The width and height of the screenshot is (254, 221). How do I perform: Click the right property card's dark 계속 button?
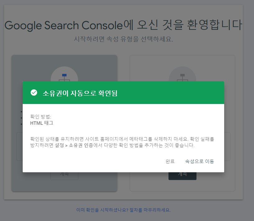[182, 176]
